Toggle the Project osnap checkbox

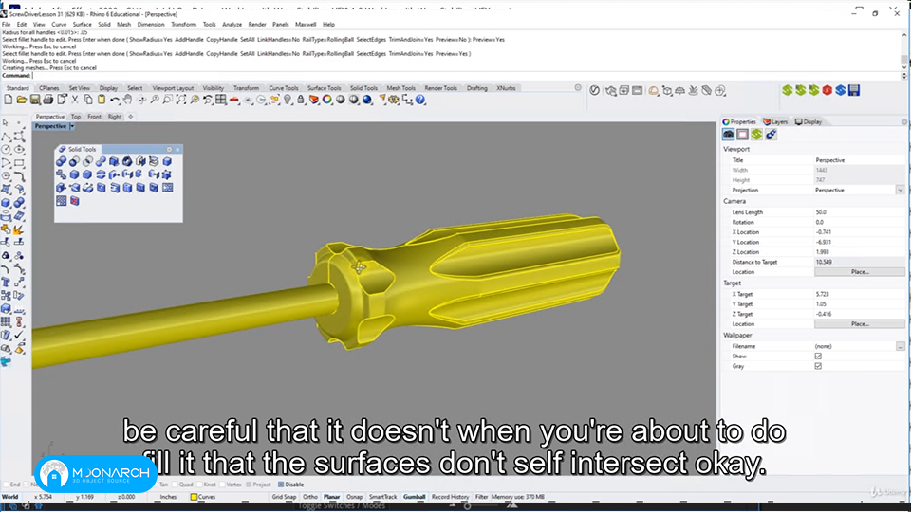(249, 485)
